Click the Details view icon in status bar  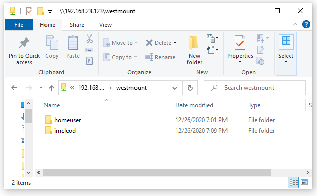[x=293, y=183]
